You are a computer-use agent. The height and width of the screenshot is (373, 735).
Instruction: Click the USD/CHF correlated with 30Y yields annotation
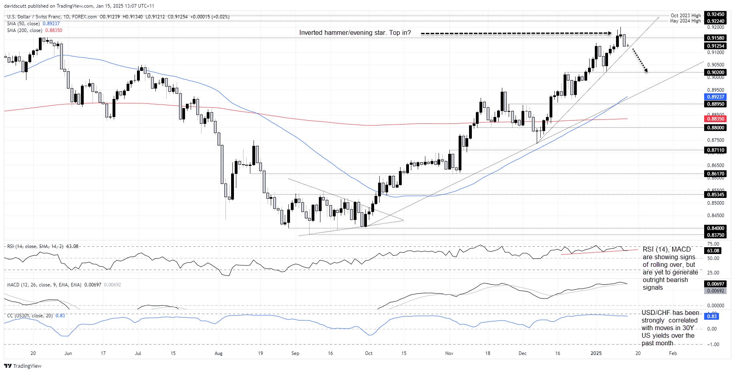point(670,328)
